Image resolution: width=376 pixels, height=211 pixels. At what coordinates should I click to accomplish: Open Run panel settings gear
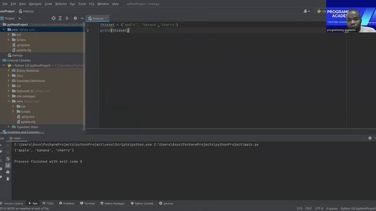click(x=370, y=138)
